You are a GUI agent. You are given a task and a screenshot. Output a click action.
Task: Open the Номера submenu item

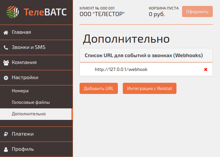point(20,91)
